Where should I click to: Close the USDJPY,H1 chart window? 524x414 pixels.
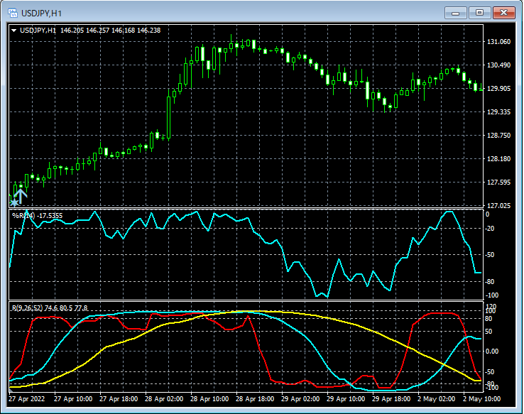503,13
